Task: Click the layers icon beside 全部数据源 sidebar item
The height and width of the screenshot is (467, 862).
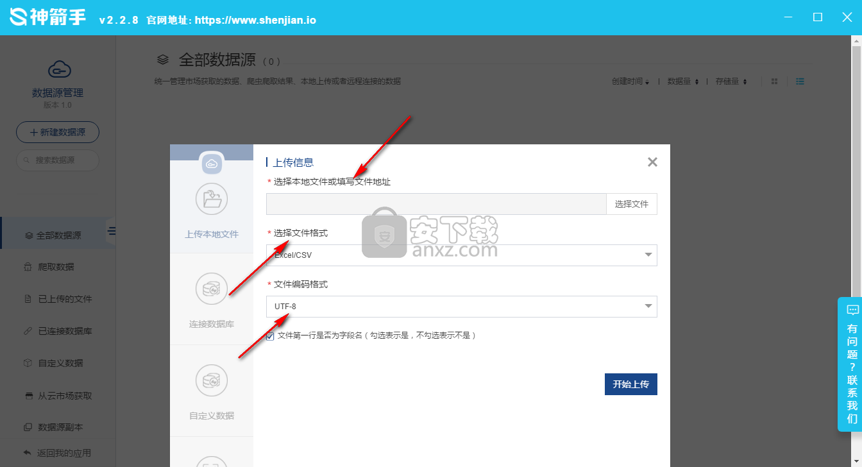Action: click(29, 235)
